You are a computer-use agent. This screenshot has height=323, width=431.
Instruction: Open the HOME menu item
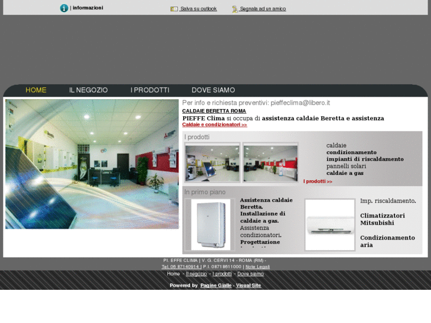pos(36,90)
